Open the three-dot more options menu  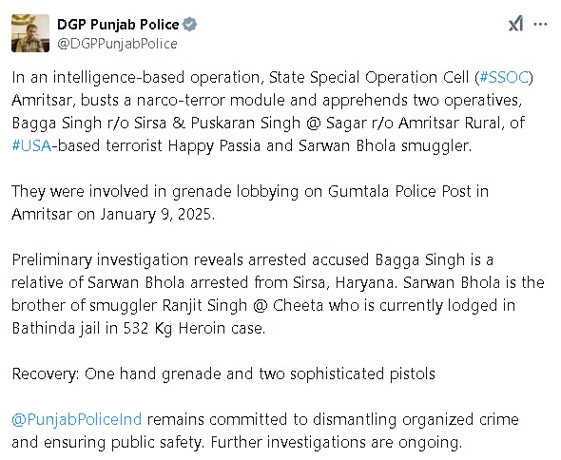pyautogui.click(x=540, y=25)
